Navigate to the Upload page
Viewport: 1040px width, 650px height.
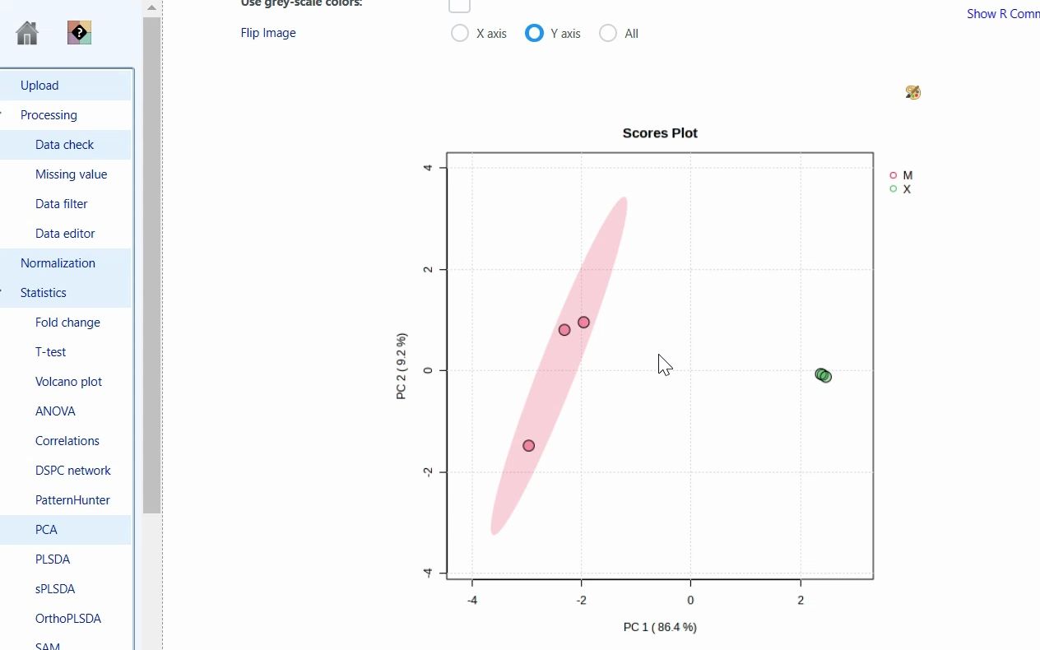pyautogui.click(x=39, y=85)
